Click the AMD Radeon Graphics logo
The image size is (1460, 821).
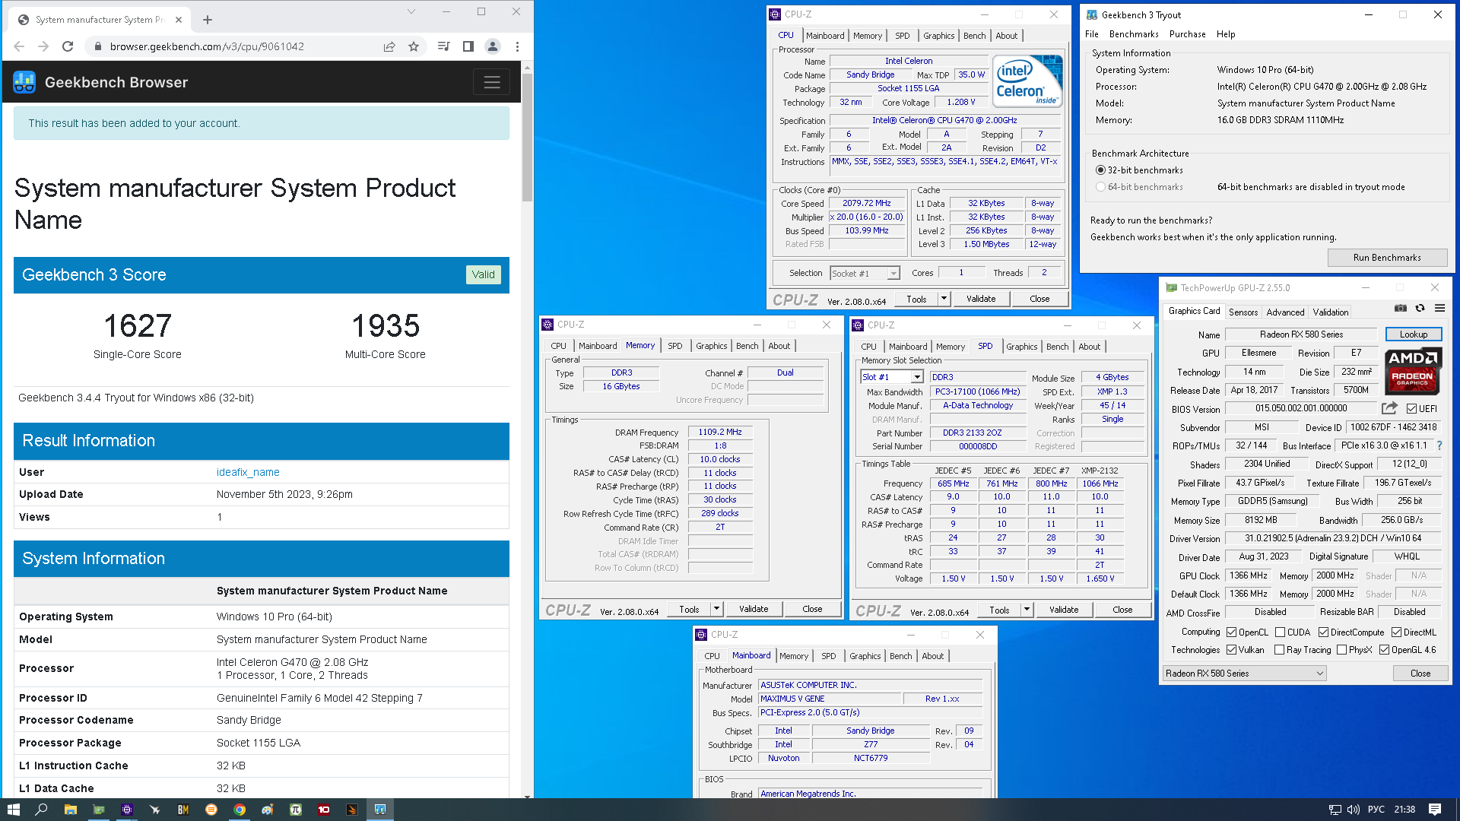tap(1413, 370)
